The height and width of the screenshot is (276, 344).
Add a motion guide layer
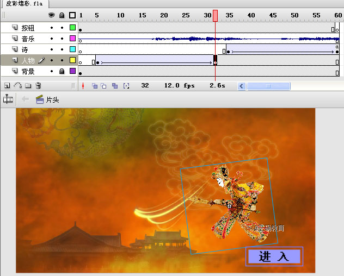point(18,85)
